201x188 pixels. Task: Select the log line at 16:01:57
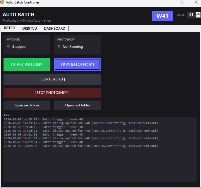click(81, 138)
